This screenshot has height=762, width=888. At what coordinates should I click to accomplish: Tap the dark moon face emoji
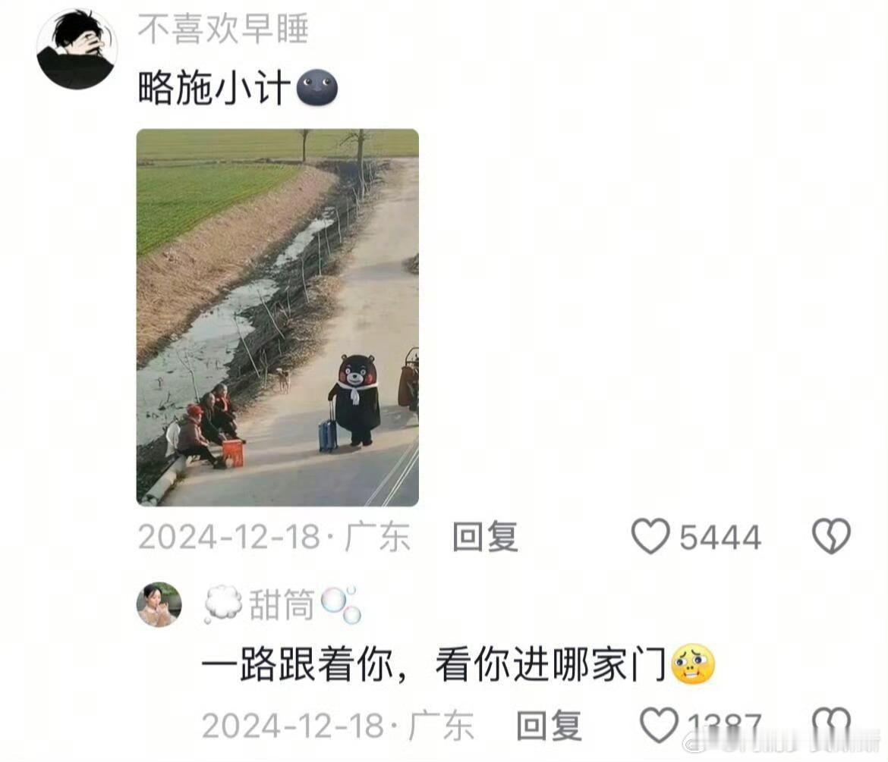[x=317, y=88]
